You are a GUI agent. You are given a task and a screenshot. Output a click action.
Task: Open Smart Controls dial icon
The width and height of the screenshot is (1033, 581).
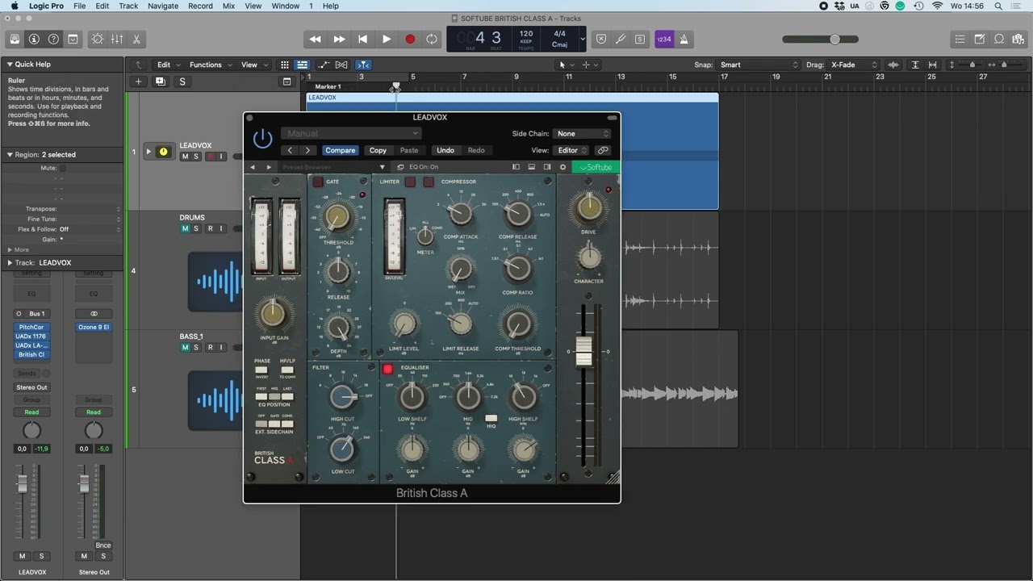[x=98, y=39]
